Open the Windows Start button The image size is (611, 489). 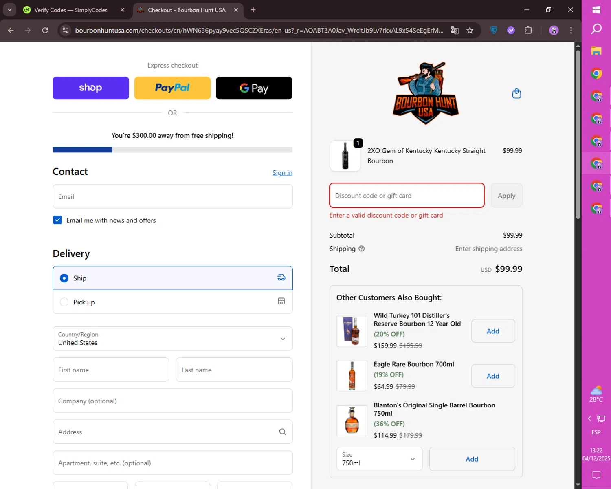coord(596,10)
